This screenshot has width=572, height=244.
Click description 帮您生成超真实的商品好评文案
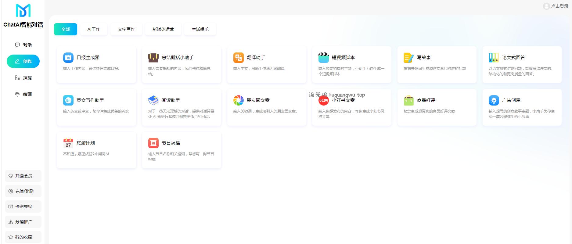429,111
